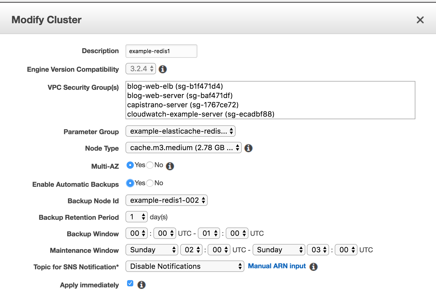
Task: Select blog-web-elb security group
Action: pyautogui.click(x=270, y=86)
